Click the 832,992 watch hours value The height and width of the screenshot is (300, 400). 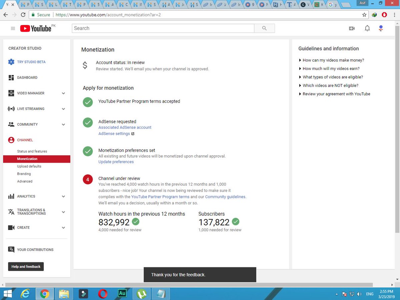pos(114,222)
